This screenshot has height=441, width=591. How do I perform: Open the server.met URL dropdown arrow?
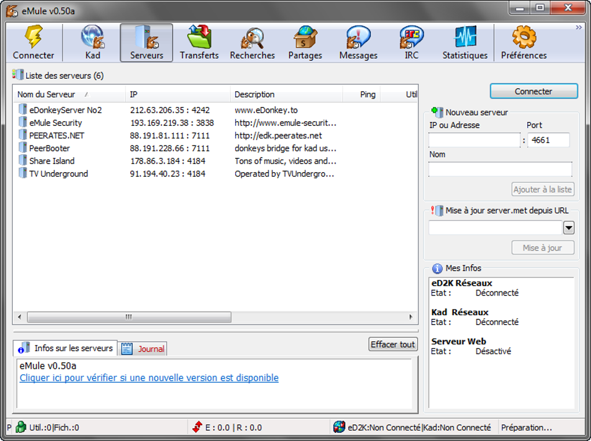pyautogui.click(x=568, y=227)
